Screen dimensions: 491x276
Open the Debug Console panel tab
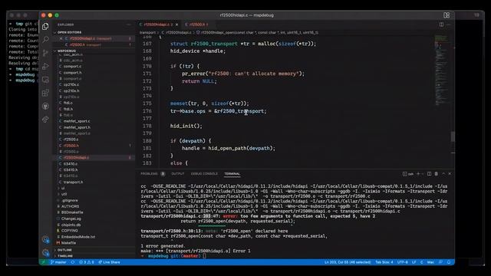pyautogui.click(x=204, y=174)
